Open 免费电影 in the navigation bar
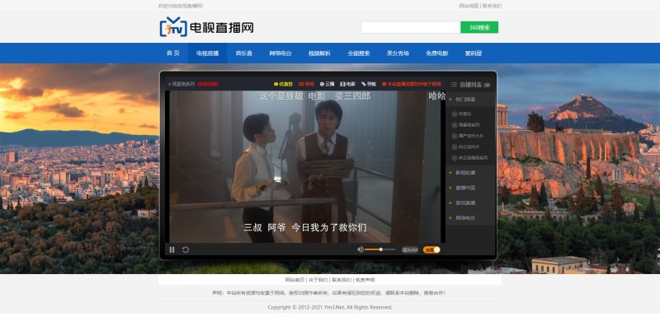660x321 pixels. [437, 53]
